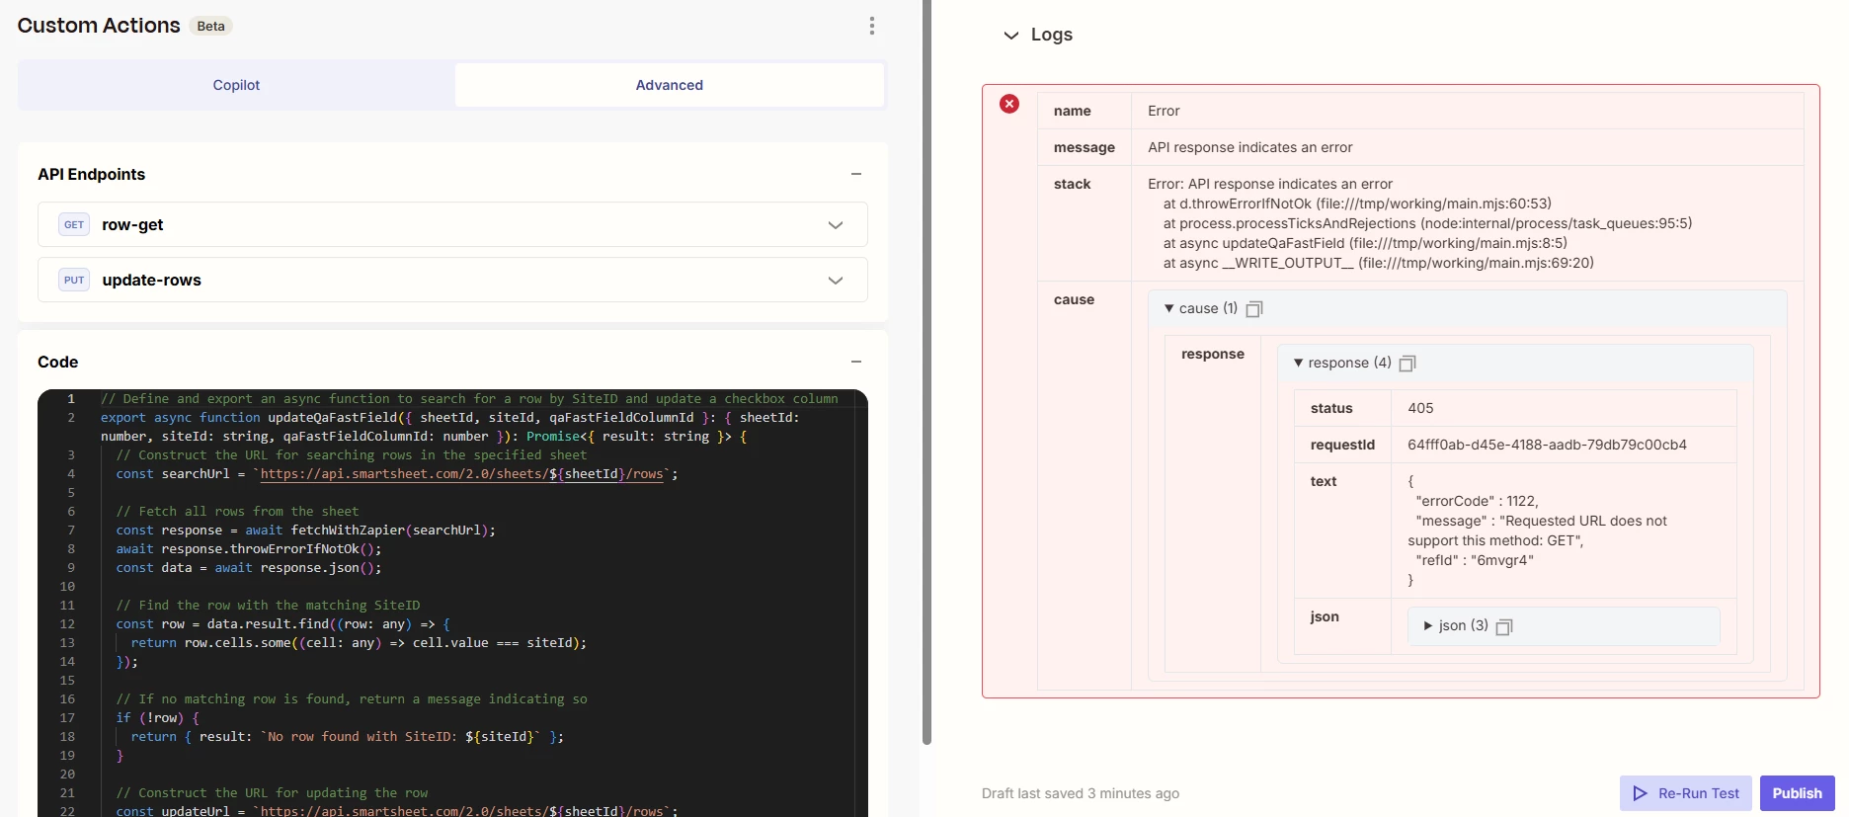Collapse the Logs section chevron
The height and width of the screenshot is (817, 1849).
point(1010,36)
